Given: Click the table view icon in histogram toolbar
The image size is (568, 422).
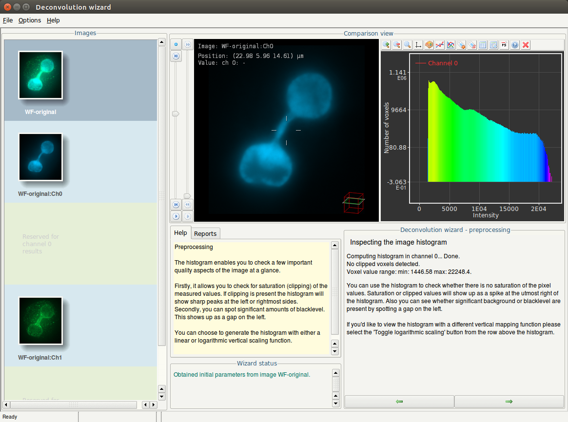Looking at the screenshot, I should coord(483,45).
